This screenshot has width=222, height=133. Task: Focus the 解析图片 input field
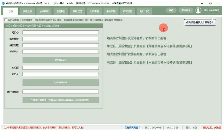tap(61, 51)
